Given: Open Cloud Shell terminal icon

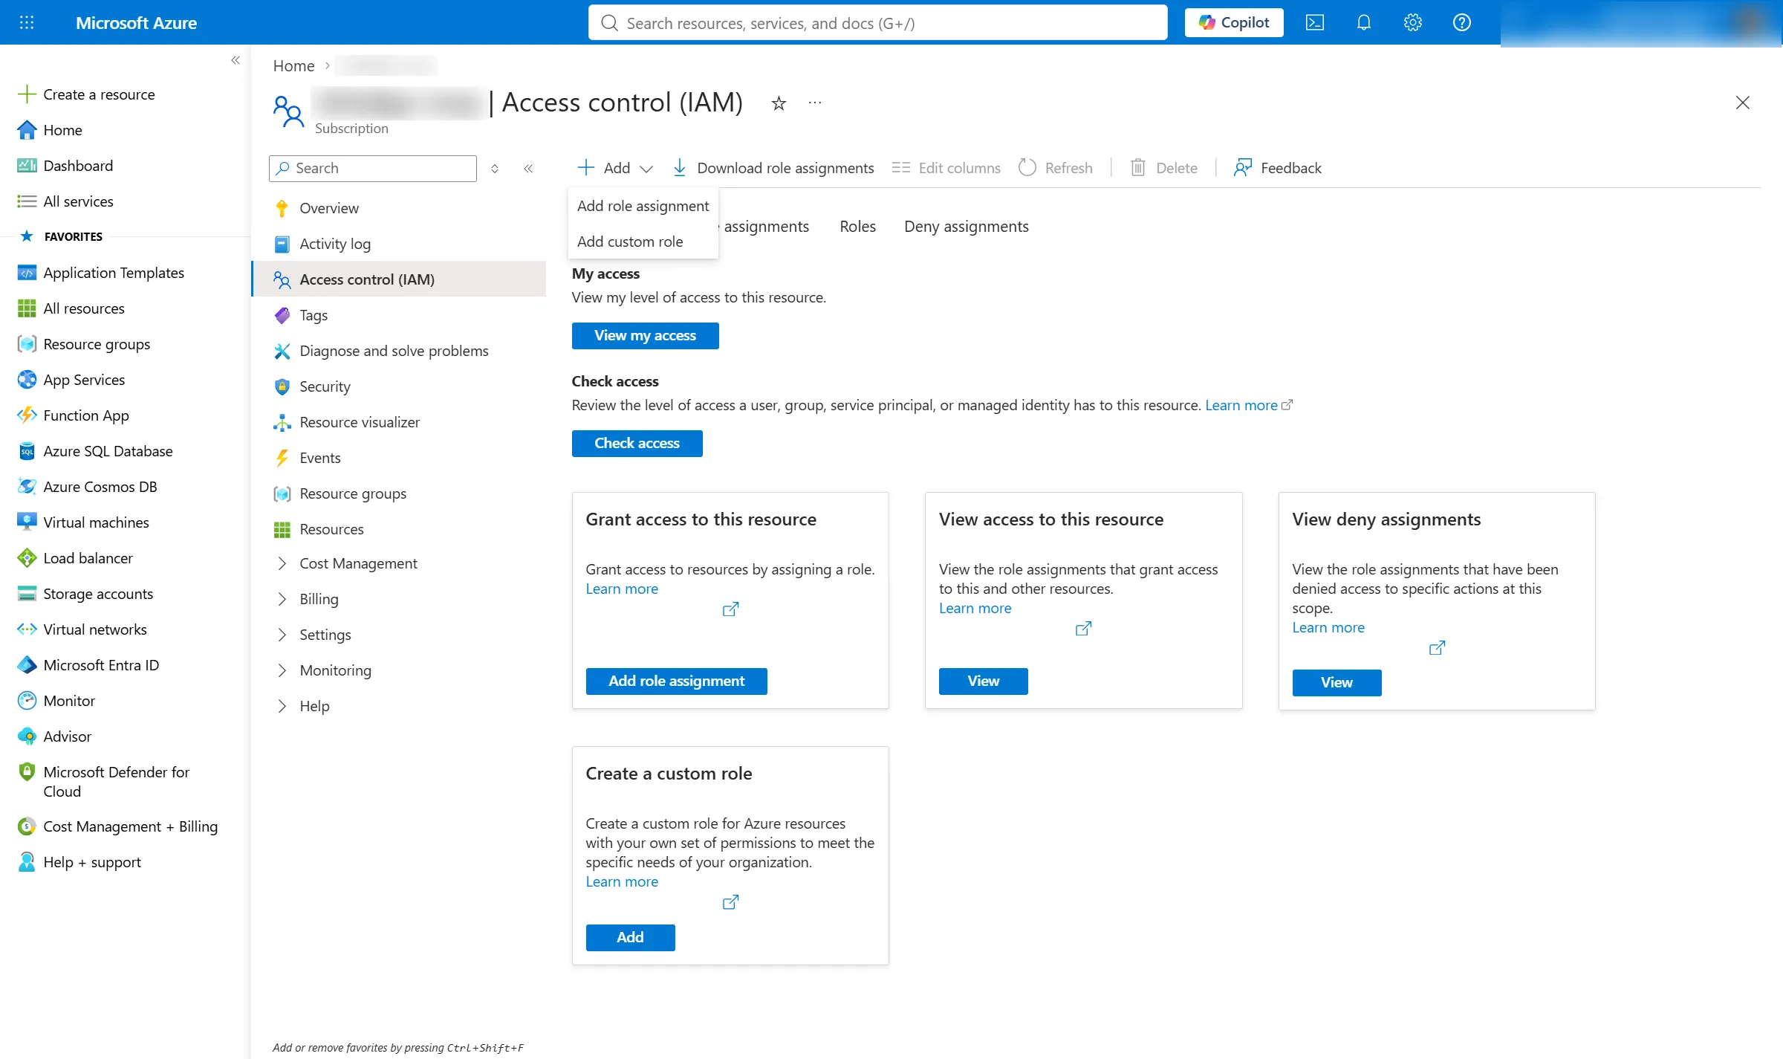Looking at the screenshot, I should [1315, 22].
